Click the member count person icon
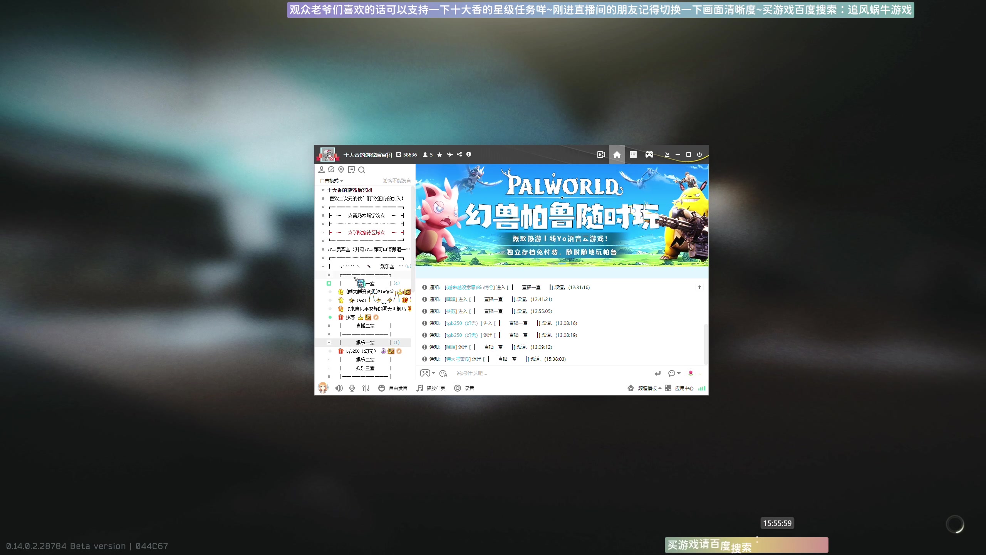 425,155
